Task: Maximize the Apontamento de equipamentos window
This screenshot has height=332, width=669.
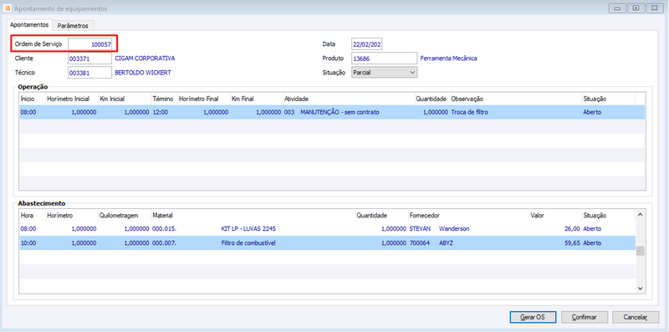Action: [x=636, y=8]
